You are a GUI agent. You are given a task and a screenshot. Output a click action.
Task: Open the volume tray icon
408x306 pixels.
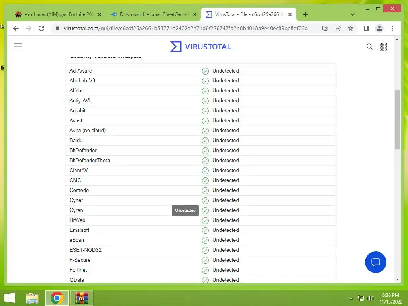[x=370, y=298]
